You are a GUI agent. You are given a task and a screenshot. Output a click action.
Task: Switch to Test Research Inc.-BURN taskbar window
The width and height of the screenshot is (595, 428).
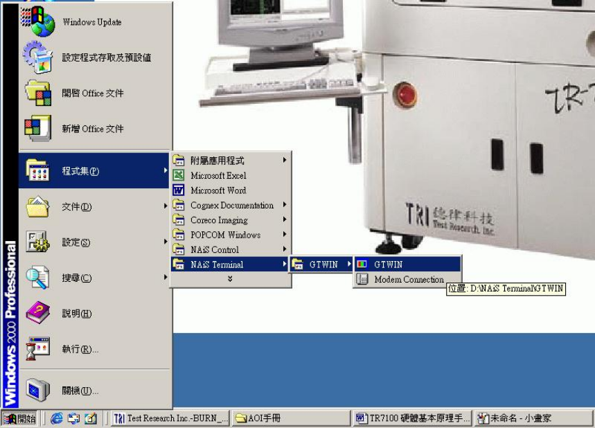[x=170, y=418]
